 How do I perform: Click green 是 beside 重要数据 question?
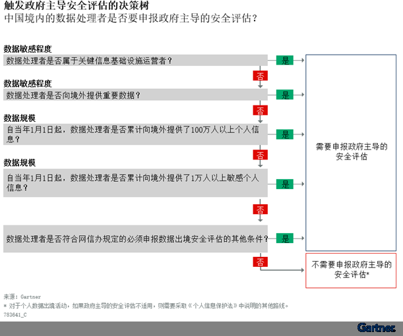coord(285,95)
